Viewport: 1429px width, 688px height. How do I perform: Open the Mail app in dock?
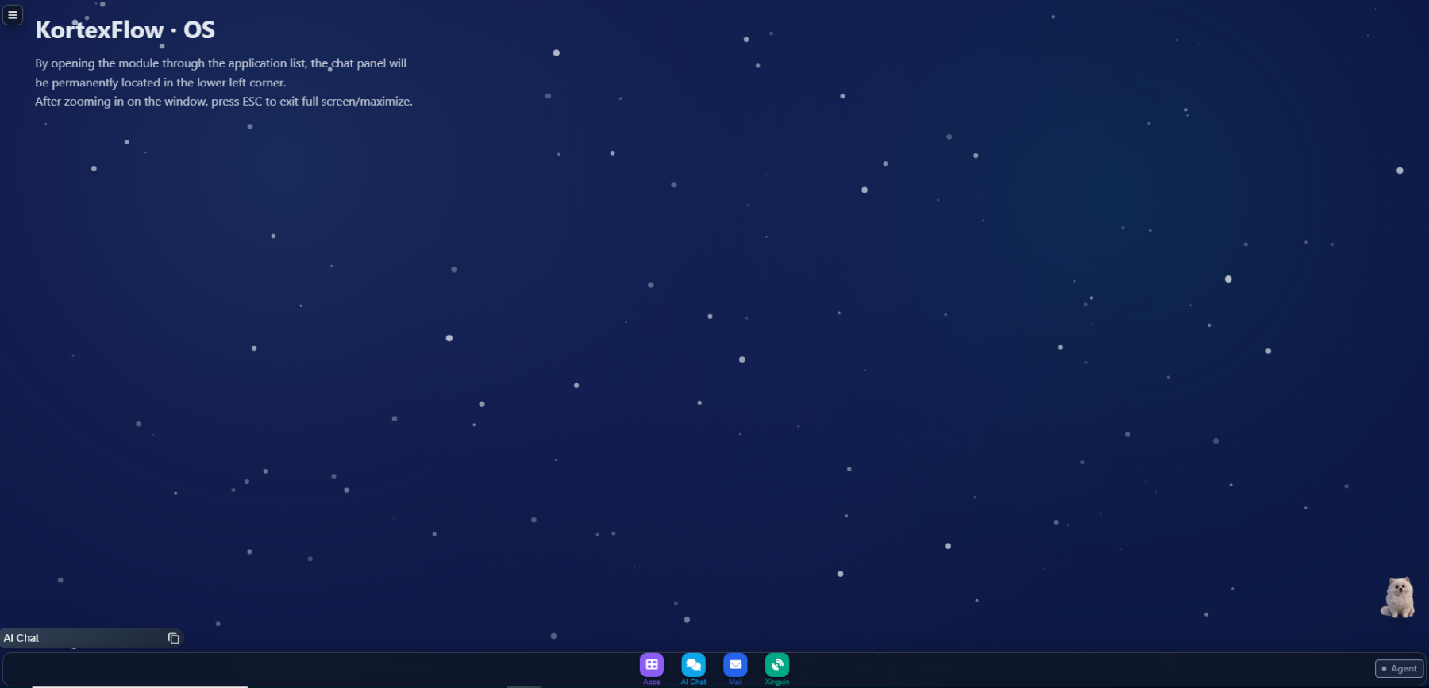pos(735,665)
